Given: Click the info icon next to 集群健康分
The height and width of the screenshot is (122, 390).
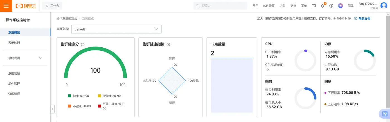Looking at the screenshot, I should coord(83,45).
